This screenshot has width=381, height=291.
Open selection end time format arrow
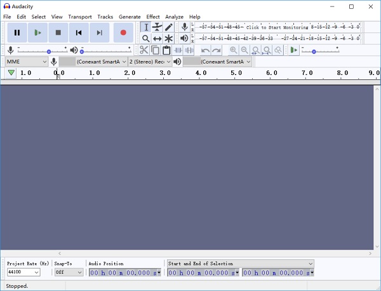pyautogui.click(x=312, y=273)
